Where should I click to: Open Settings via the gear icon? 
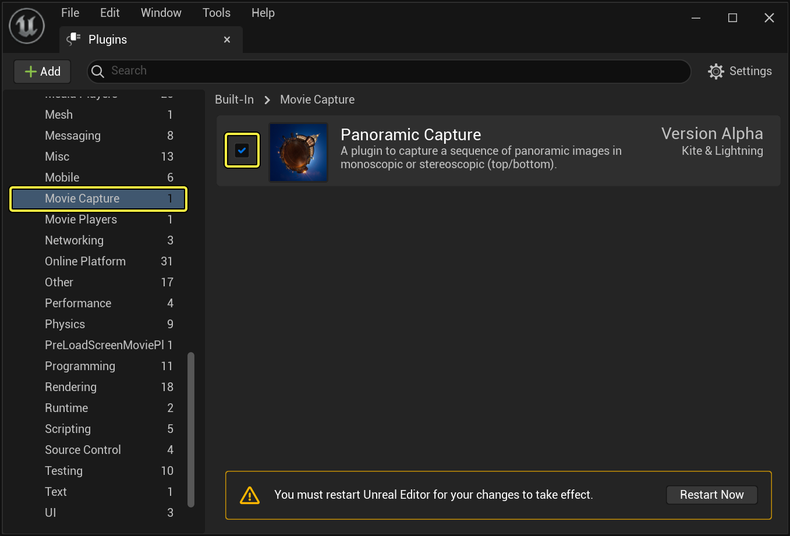click(715, 71)
